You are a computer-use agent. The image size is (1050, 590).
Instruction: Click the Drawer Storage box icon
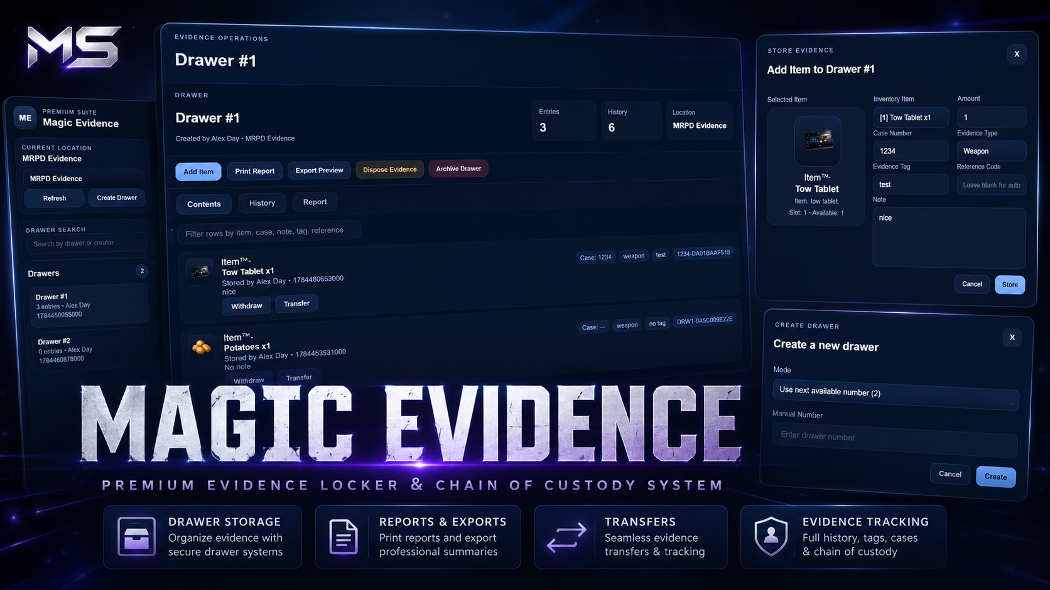136,537
